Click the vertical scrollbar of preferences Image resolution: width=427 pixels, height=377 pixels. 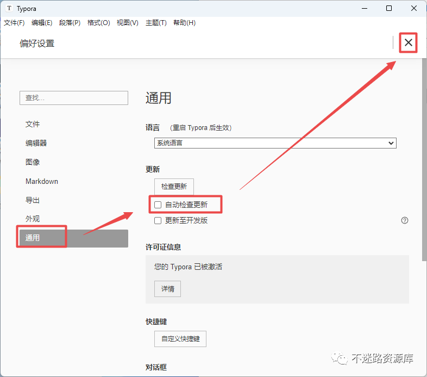[x=424, y=159]
